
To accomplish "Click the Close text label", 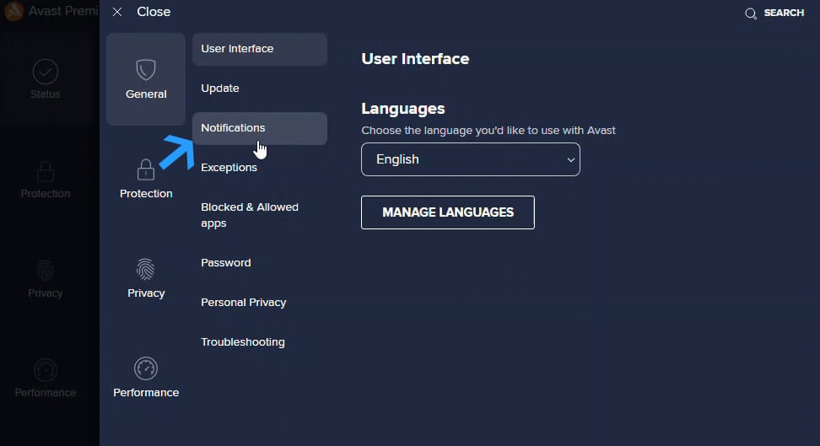I will tap(154, 12).
